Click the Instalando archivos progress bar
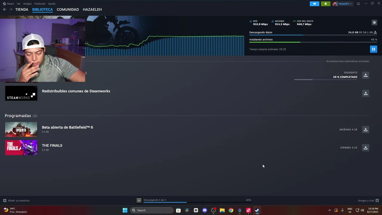382x215 pixels. tap(313, 42)
